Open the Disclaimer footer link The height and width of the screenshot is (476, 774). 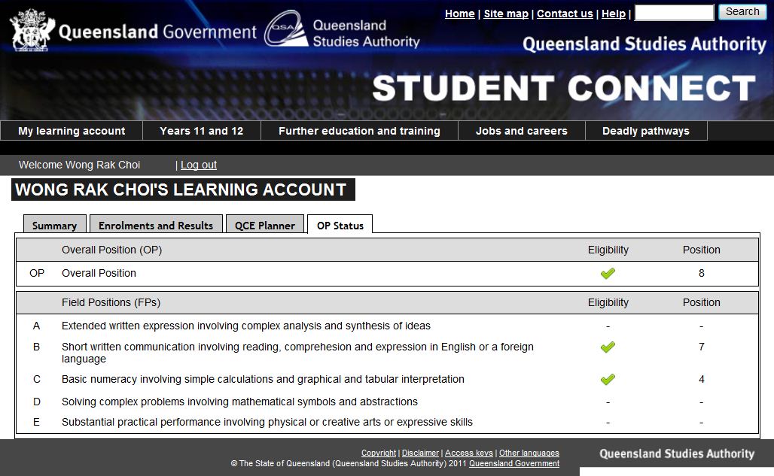point(420,453)
